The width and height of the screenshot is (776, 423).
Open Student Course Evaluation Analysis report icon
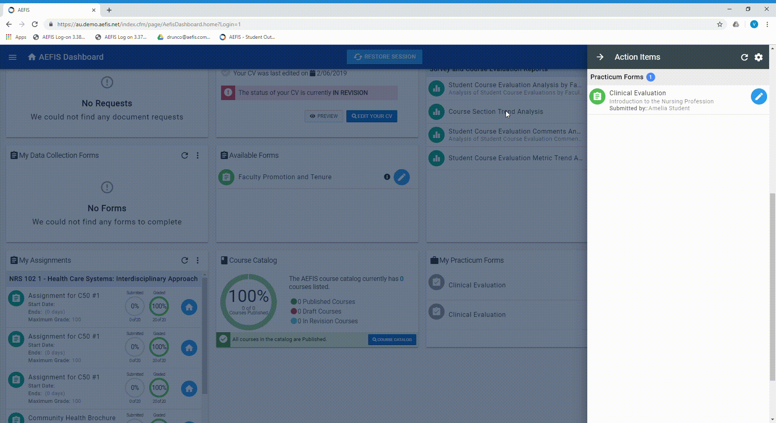point(436,88)
